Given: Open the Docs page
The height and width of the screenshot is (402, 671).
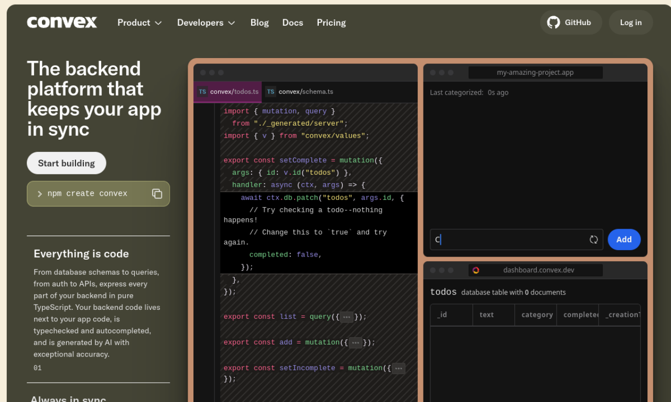Looking at the screenshot, I should (x=293, y=23).
